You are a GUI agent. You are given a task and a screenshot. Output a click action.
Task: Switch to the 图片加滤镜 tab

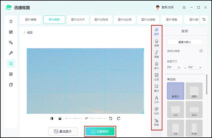tap(148, 20)
